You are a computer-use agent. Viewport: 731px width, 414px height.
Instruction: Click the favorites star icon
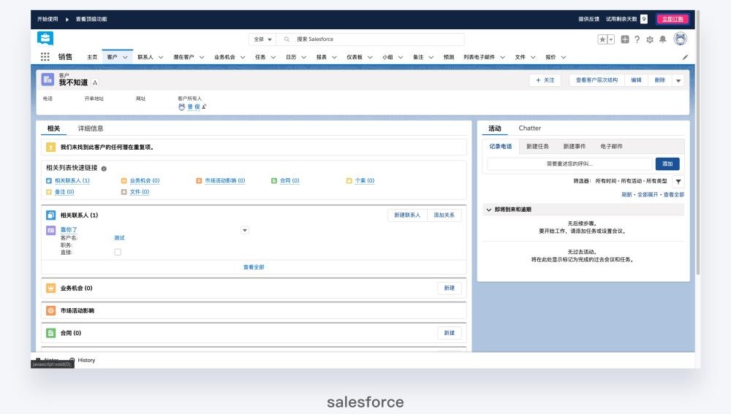[602, 39]
